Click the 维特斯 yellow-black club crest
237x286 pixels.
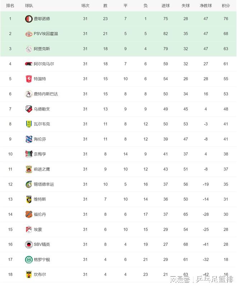(29, 200)
